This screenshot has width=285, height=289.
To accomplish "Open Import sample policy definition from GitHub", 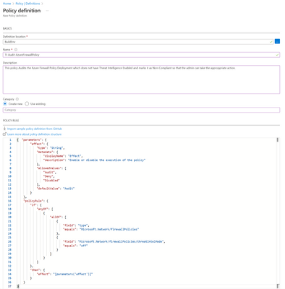I will coord(35,129).
